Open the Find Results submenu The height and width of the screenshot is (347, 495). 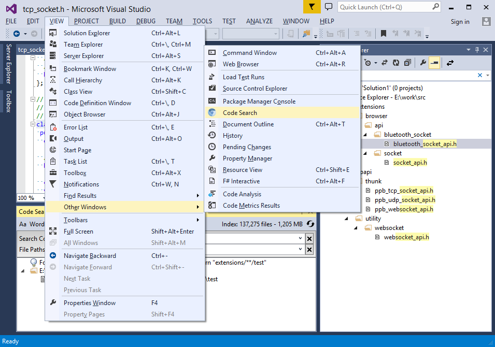[125, 196]
